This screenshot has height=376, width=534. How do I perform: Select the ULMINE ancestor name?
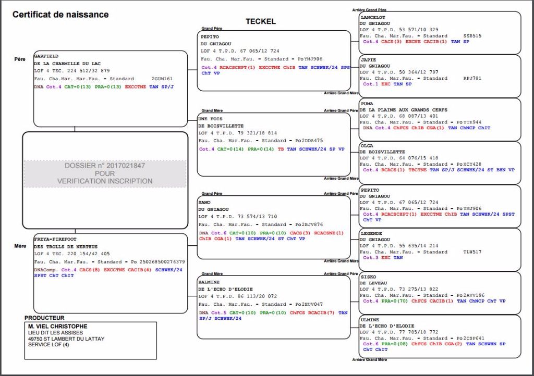370,319
